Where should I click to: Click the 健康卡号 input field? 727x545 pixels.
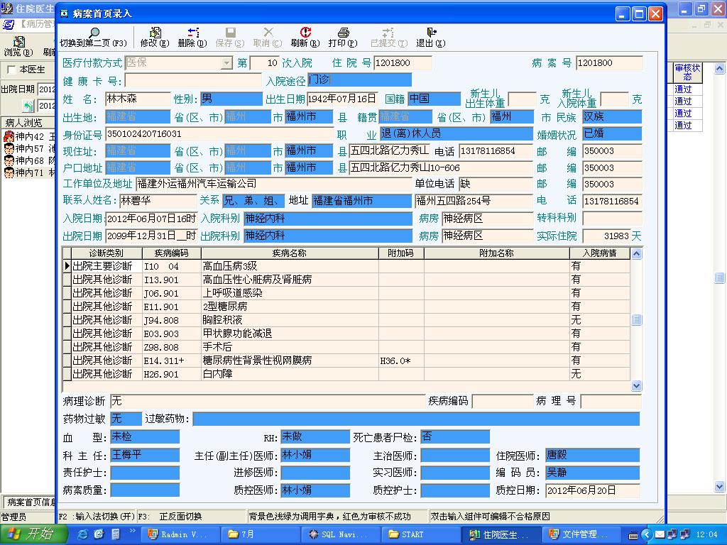click(193, 81)
